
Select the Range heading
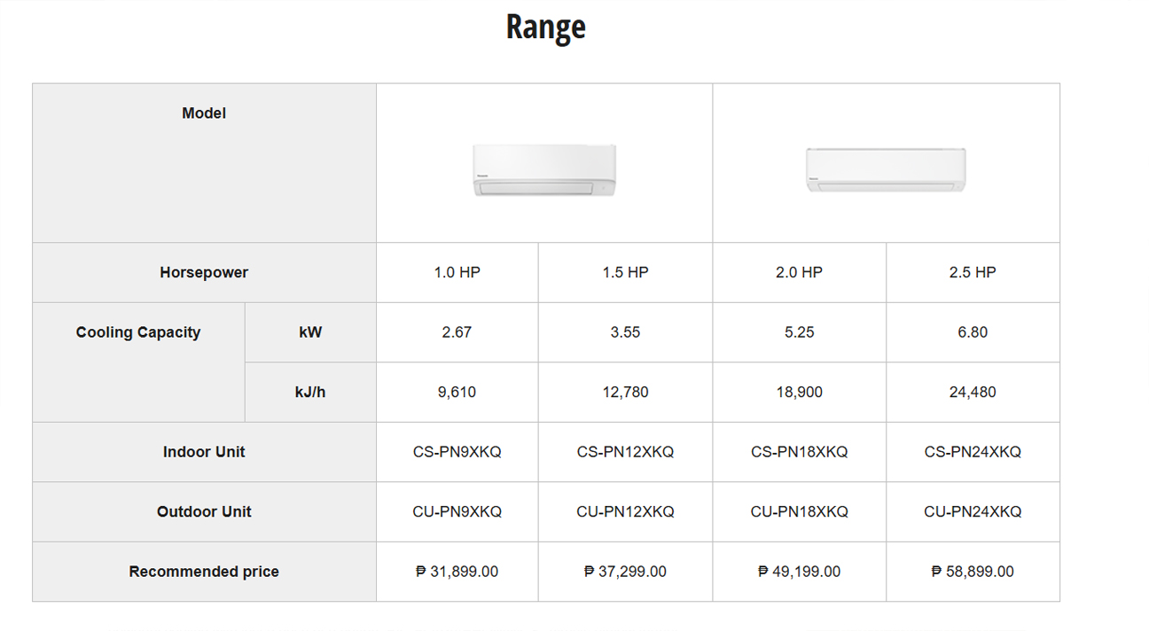click(546, 27)
